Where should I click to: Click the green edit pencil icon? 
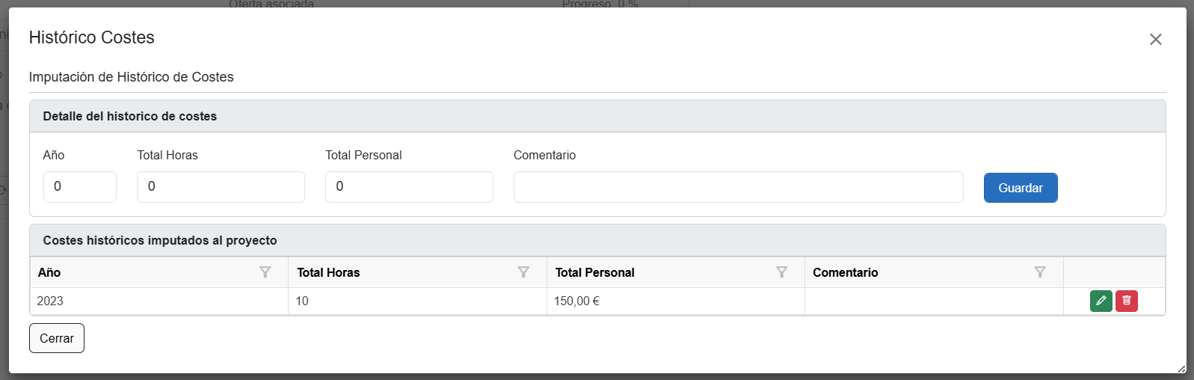pos(1101,301)
